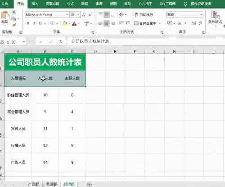Click the Insert Function fx icon
225x187 pixels.
pos(61,42)
